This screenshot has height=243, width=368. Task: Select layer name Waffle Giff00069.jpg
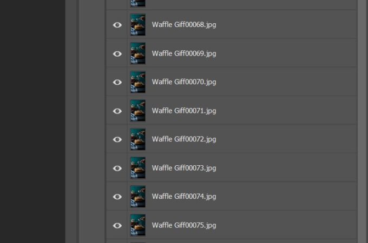click(184, 53)
